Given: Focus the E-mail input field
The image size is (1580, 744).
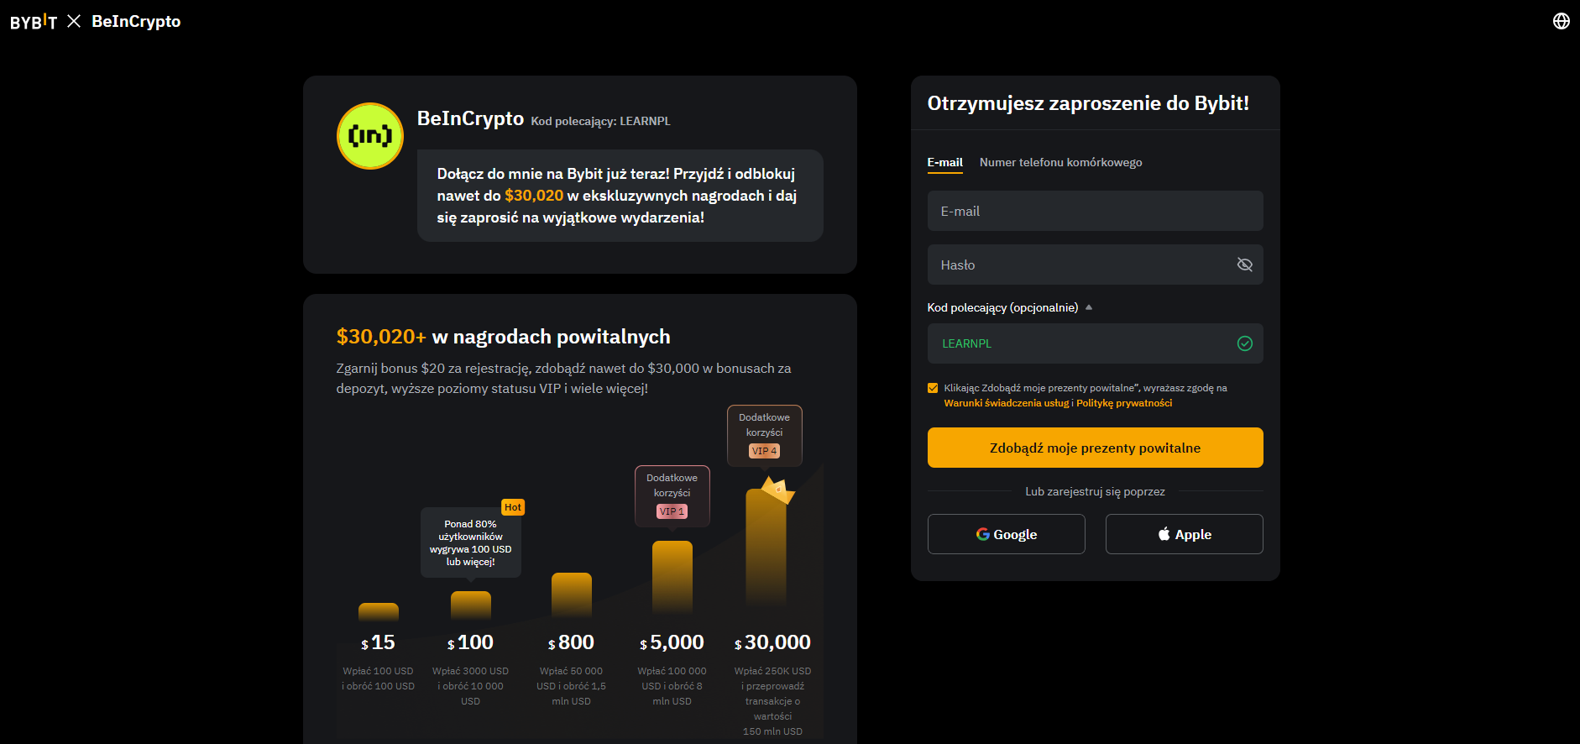Looking at the screenshot, I should click(x=1095, y=211).
